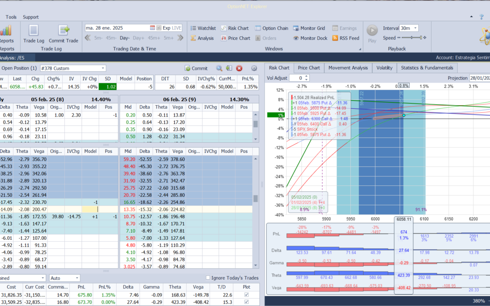Viewport: 490px width, 306px height.
Task: Open the Risk Chart window from ribbon
Action: tap(235, 28)
